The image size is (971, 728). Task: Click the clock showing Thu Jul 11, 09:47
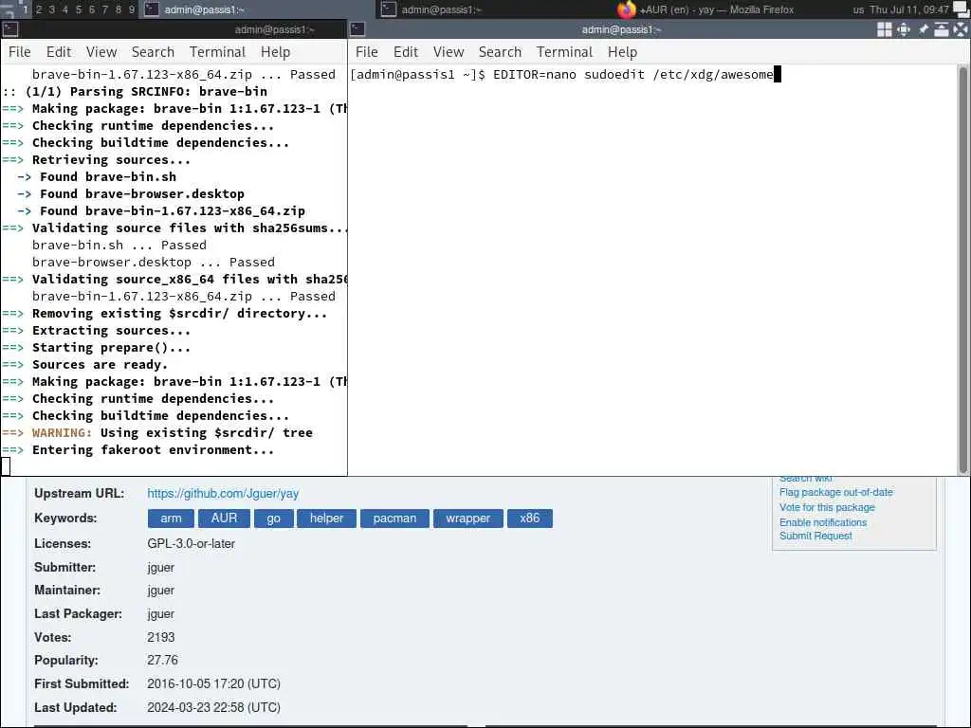click(x=909, y=9)
